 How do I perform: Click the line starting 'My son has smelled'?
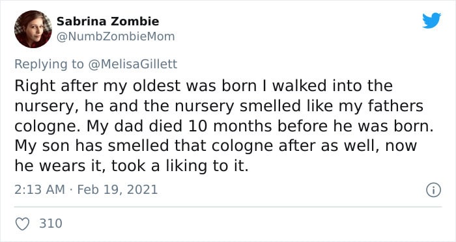(216, 146)
